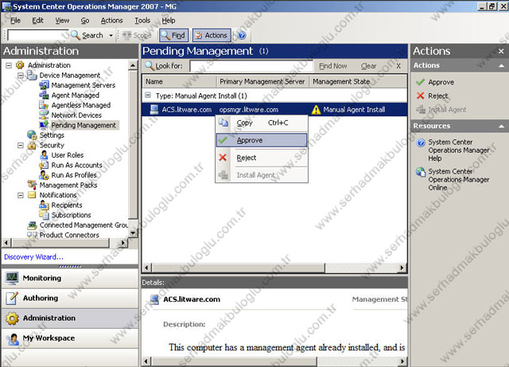Sort by Management State column header
The width and height of the screenshot is (509, 367).
click(358, 81)
